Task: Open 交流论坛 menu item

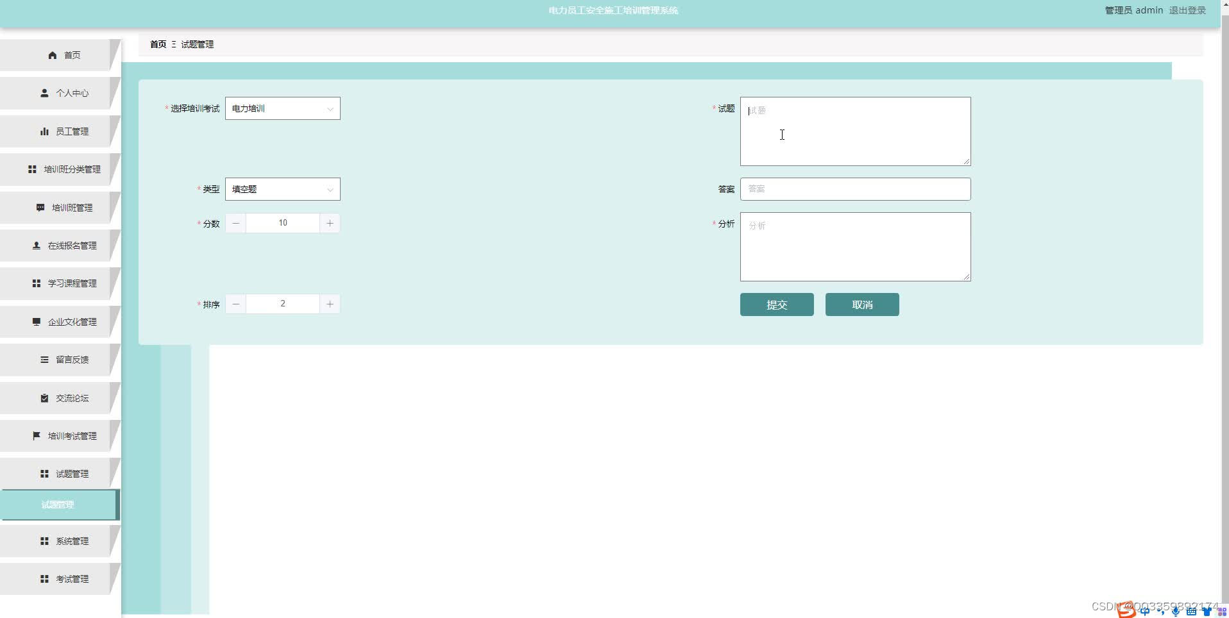Action: [x=60, y=398]
